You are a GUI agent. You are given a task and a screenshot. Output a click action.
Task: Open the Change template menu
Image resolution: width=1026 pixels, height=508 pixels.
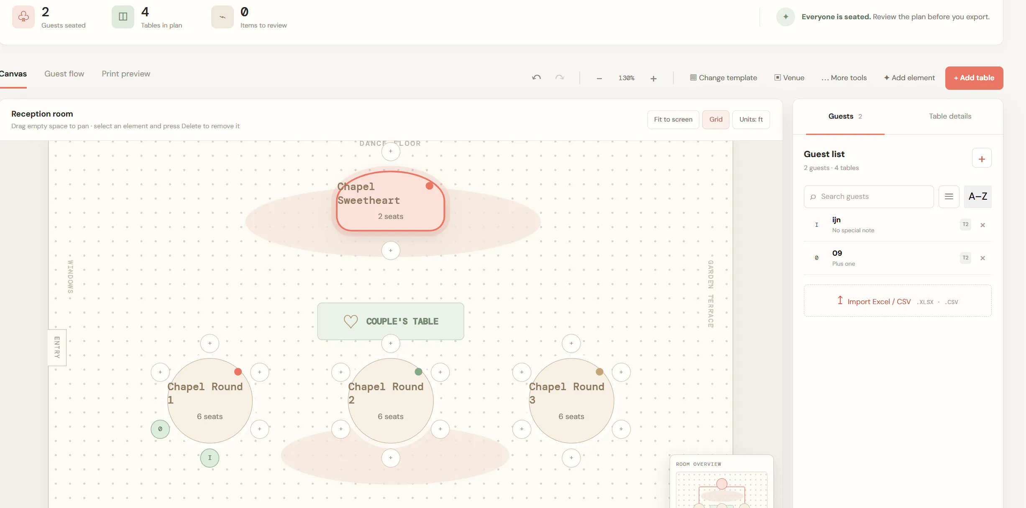point(723,78)
